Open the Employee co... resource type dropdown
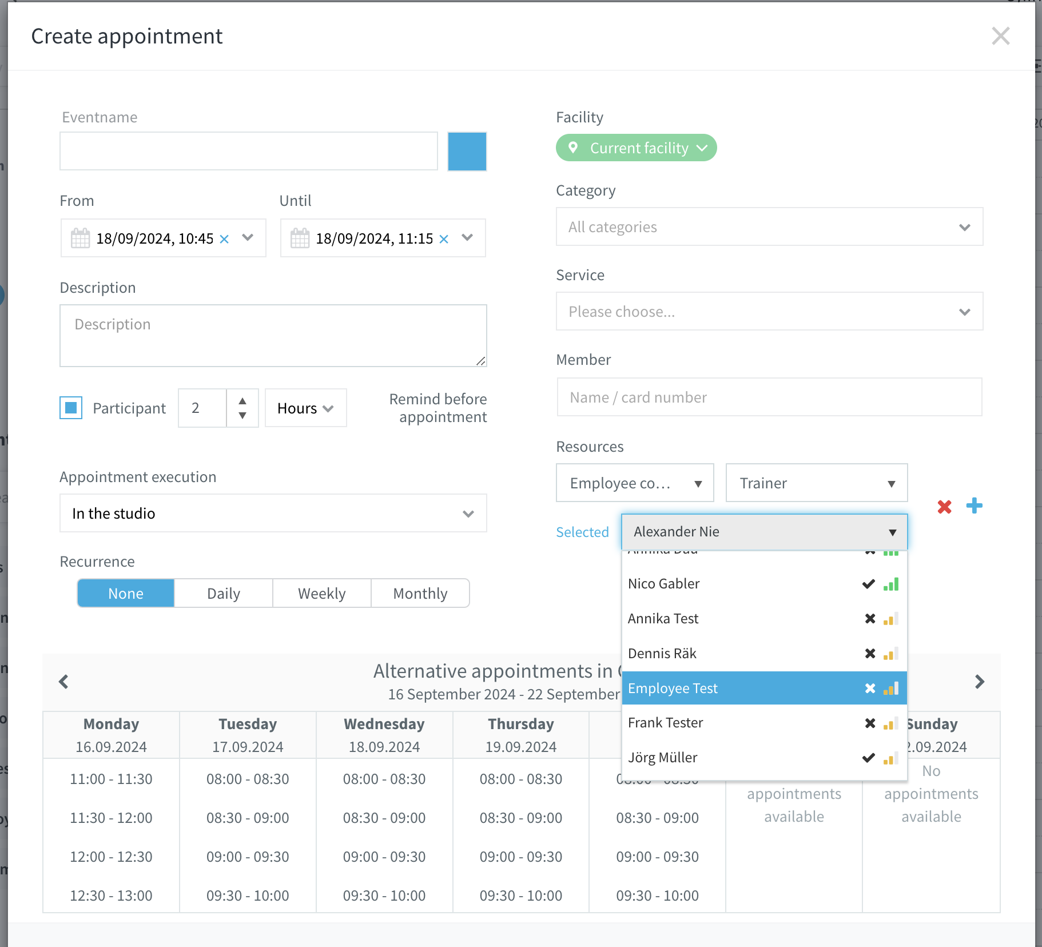Viewport: 1042px width, 947px height. coord(635,483)
